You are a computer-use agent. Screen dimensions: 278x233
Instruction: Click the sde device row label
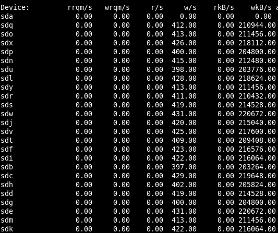[x=7, y=212]
